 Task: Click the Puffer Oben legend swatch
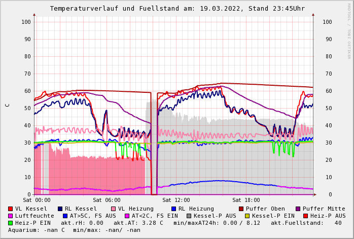pos(241,209)
